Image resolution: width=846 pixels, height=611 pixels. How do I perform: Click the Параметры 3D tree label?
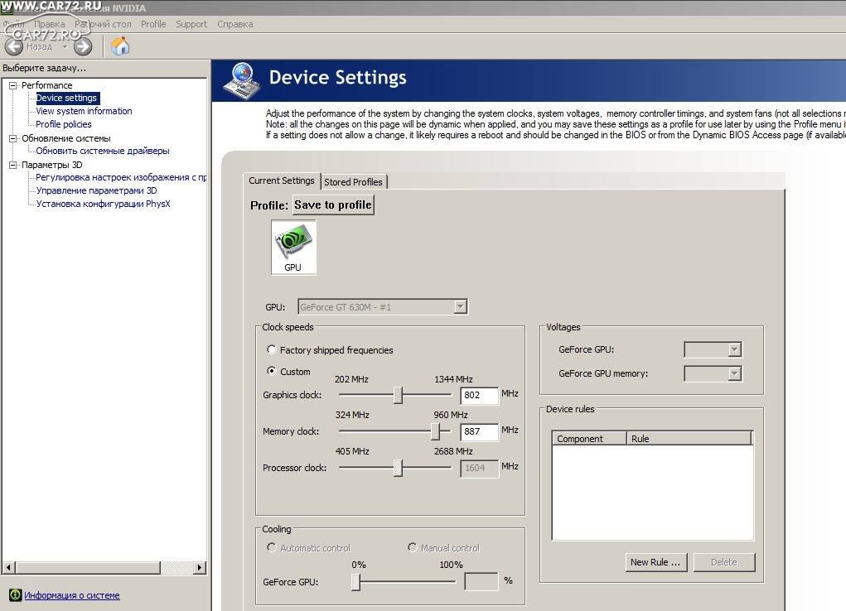[x=52, y=165]
